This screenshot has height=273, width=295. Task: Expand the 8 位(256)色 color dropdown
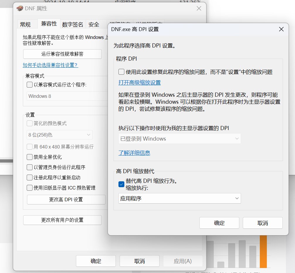[60, 135]
